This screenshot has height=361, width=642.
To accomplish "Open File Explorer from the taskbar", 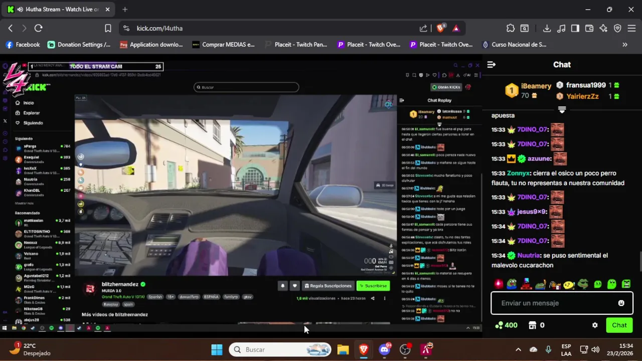I will click(x=343, y=349).
